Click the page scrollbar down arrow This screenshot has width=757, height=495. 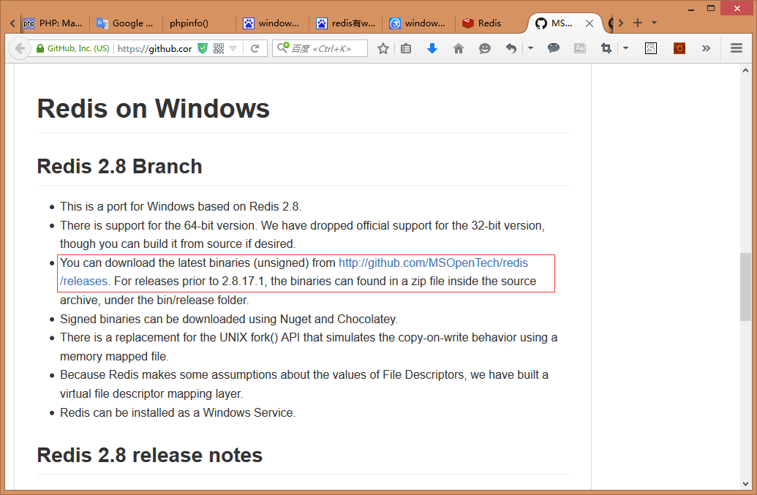coord(746,483)
